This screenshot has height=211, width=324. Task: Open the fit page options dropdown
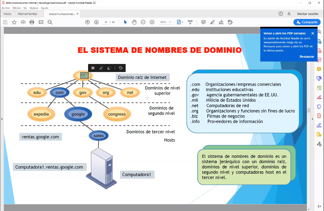pos(180,22)
